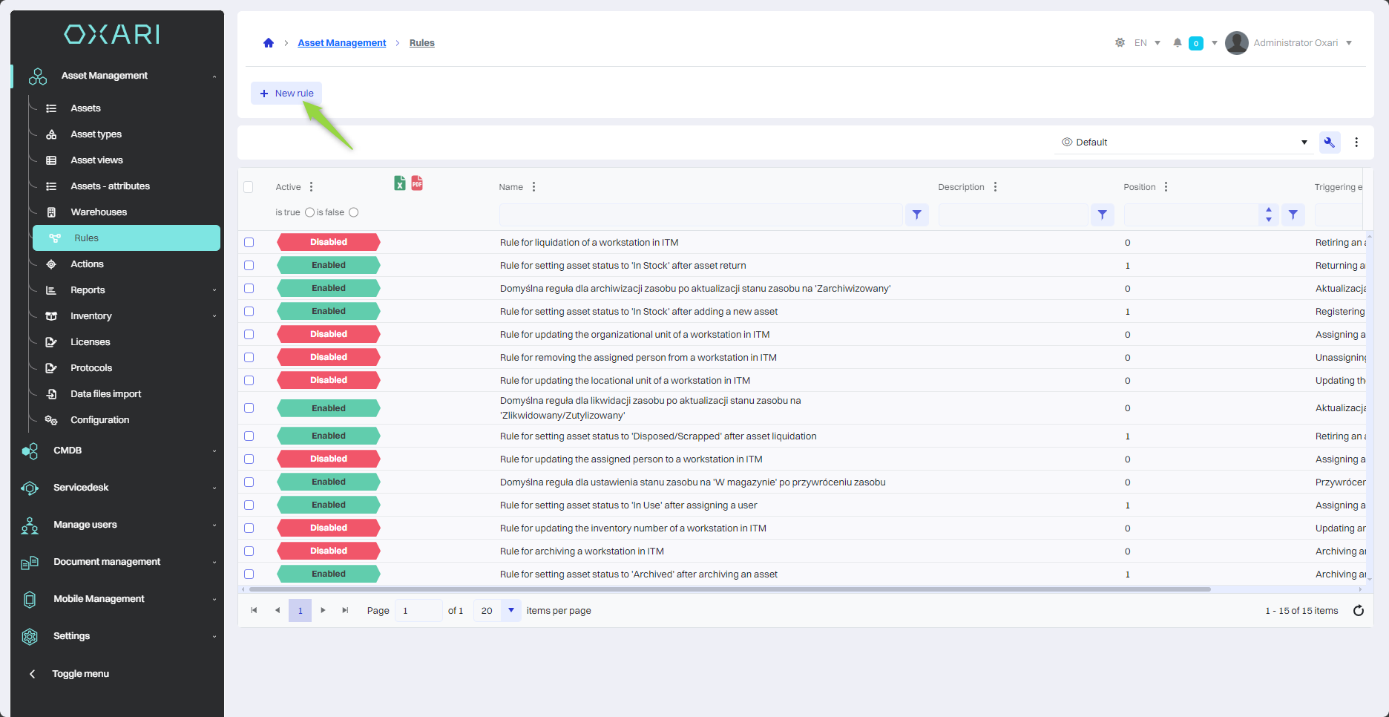Open the Default view dropdown
The height and width of the screenshot is (717, 1389).
1183,143
